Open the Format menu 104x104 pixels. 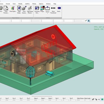[x=8, y=4]
